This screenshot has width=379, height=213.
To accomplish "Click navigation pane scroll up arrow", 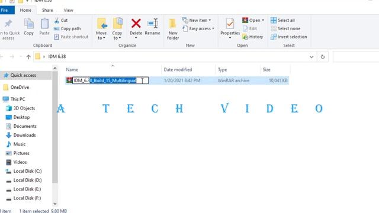I will pos(55,69).
